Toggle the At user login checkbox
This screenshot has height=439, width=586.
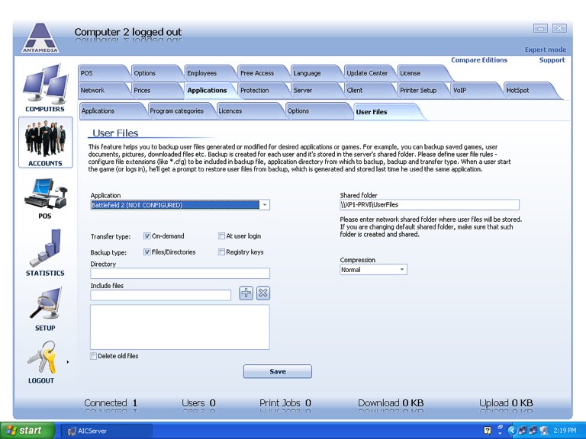coord(221,236)
